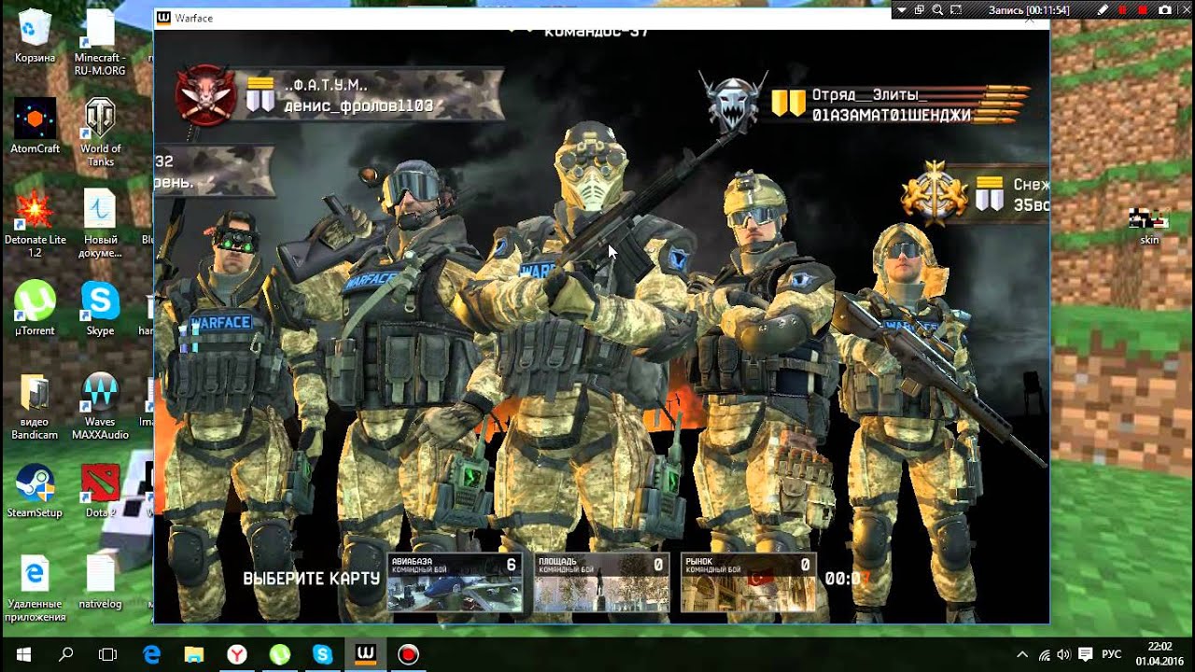Open µTorrent from the taskbar
Image resolution: width=1195 pixels, height=672 pixels.
pyautogui.click(x=280, y=654)
